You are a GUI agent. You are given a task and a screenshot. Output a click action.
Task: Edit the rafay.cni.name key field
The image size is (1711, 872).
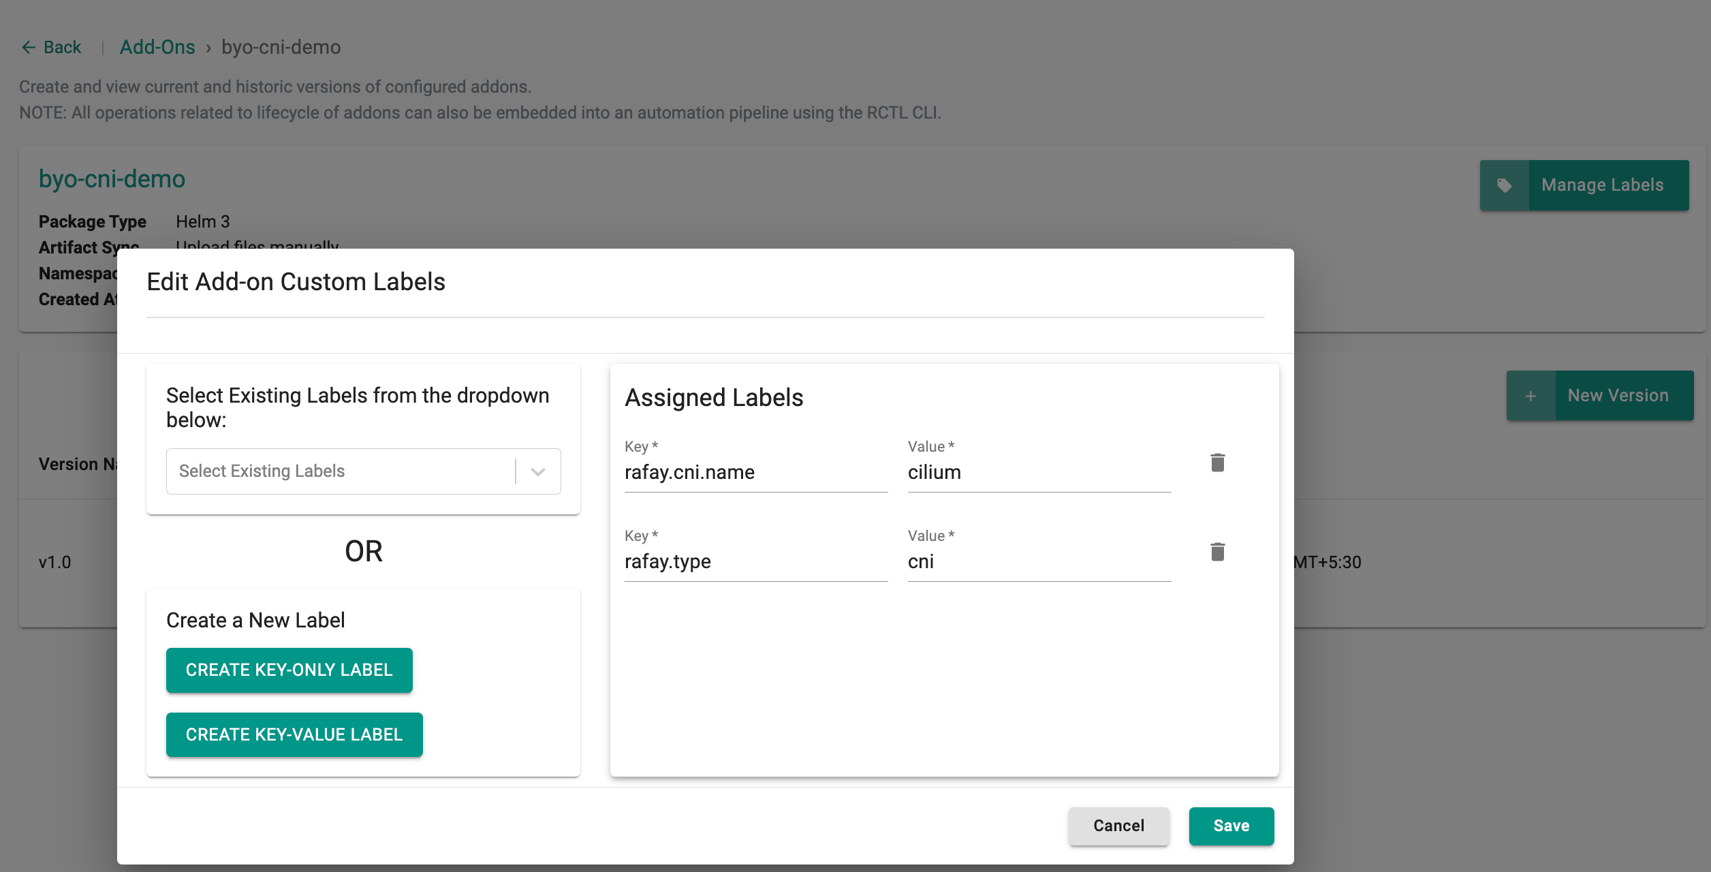pos(755,472)
